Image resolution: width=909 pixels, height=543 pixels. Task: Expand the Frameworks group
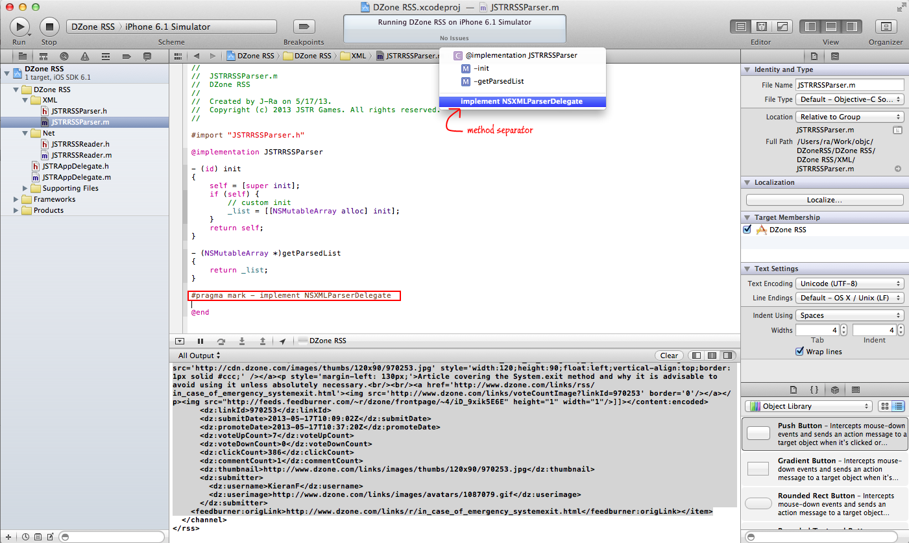click(17, 199)
